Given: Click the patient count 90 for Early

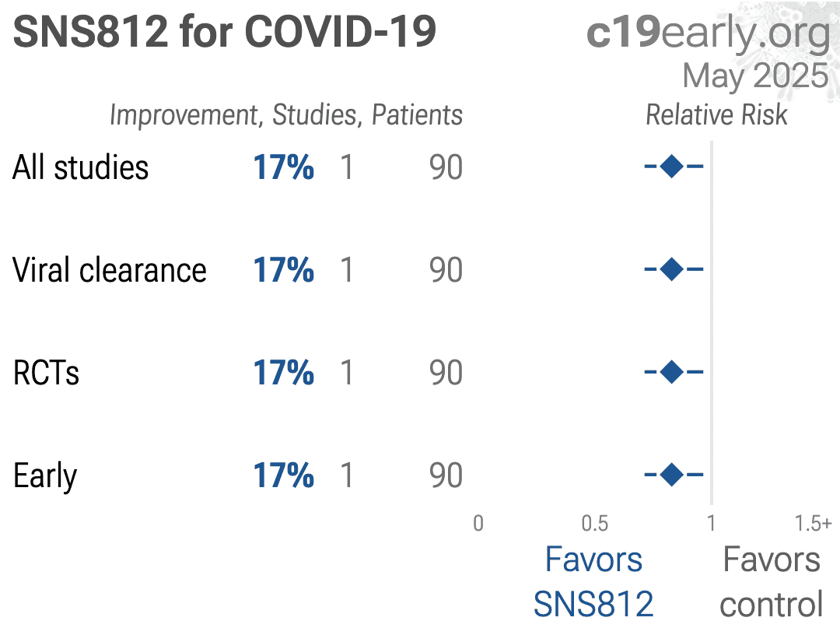Looking at the screenshot, I should coord(446,475).
